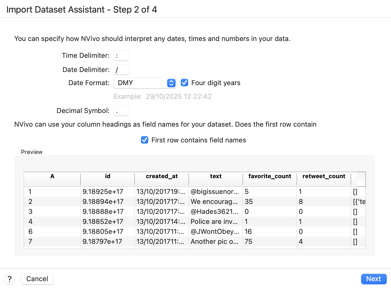Screen dimensions: 391x288
Task: Select the 'Another pic o...' preview cell
Action: [x=214, y=241]
